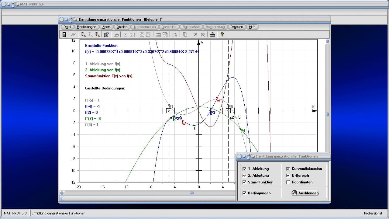The height and width of the screenshot is (219, 389).
Task: Click the vertical scrollbar thumb beside the graph
Action: pyautogui.click(x=328, y=114)
